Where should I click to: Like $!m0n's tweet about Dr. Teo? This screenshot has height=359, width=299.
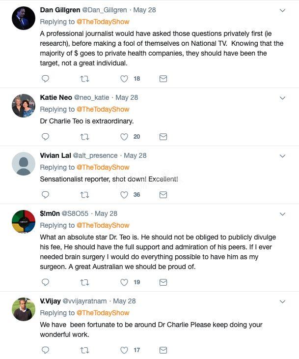(x=124, y=282)
